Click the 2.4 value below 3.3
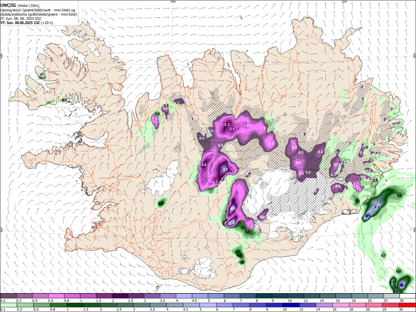The width and height of the screenshot is (416, 312). pyautogui.click(x=218, y=181)
